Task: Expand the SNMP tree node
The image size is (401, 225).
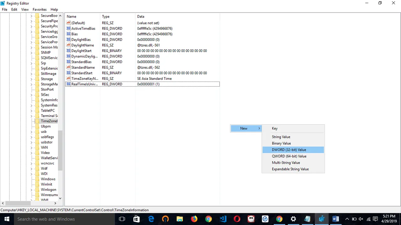Action: tap(31, 53)
